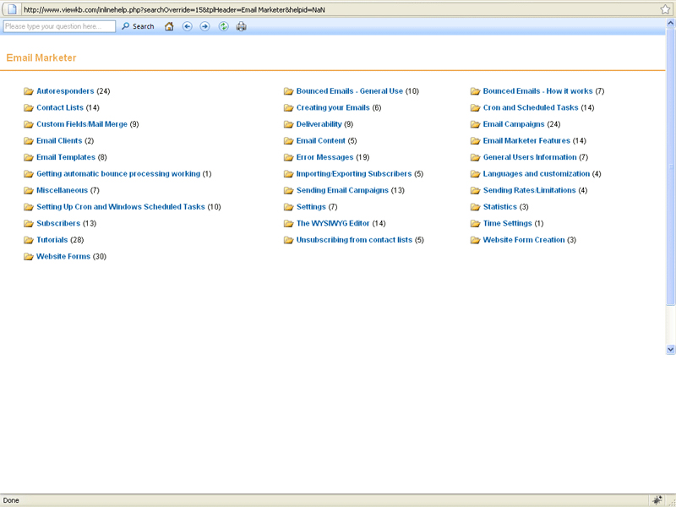Click Bounced Emails - General Use folder icon
The image size is (676, 507).
point(288,91)
